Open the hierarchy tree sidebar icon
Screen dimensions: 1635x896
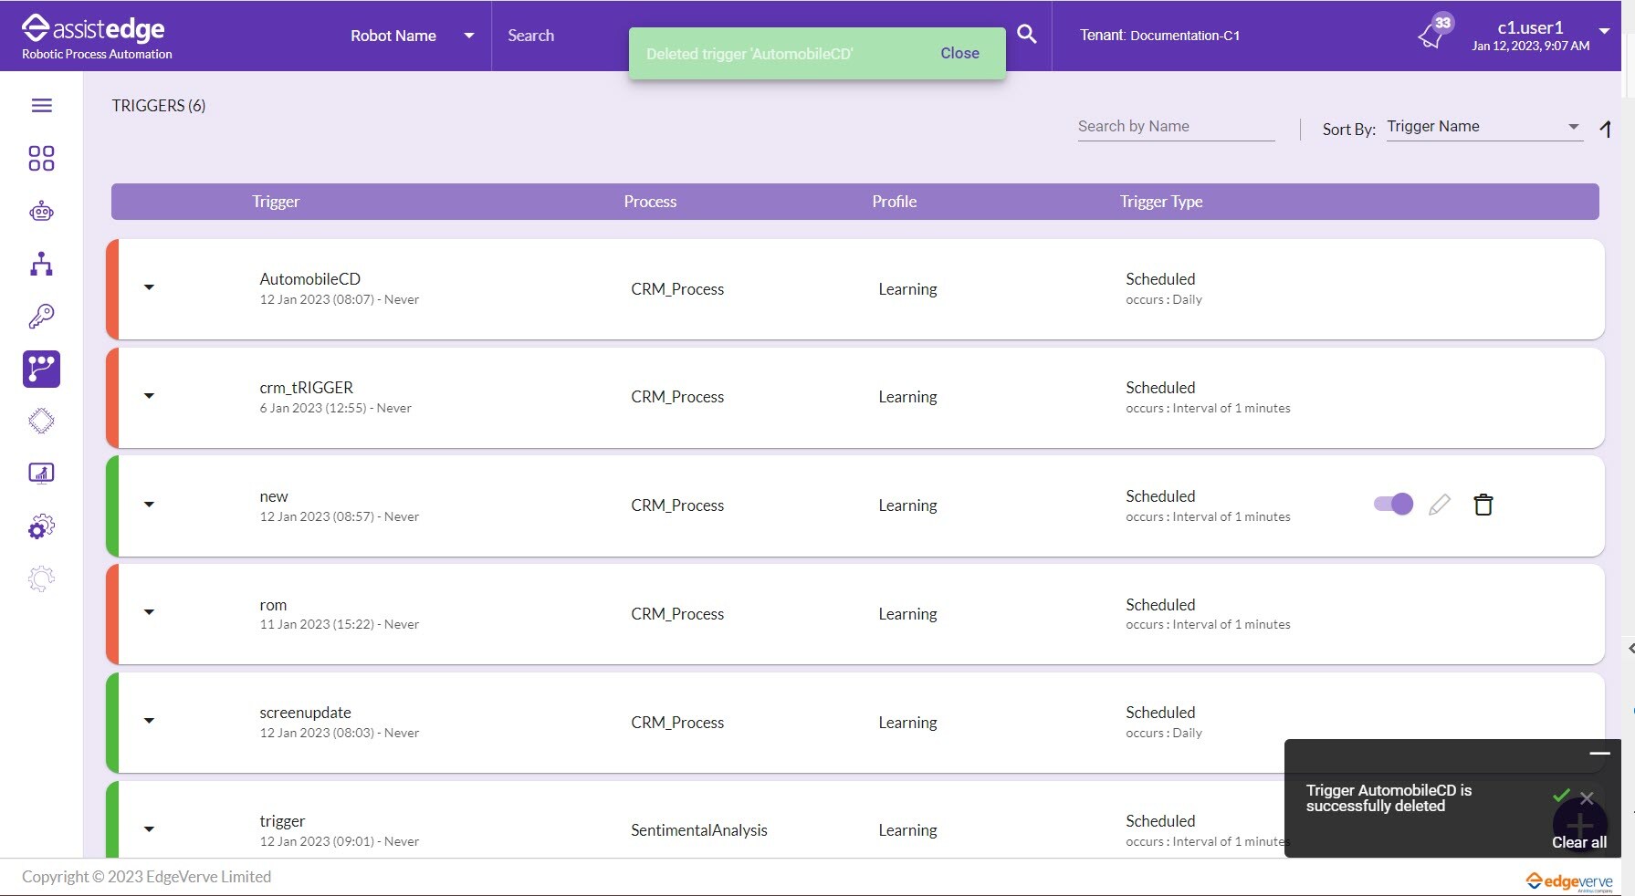pyautogui.click(x=42, y=265)
